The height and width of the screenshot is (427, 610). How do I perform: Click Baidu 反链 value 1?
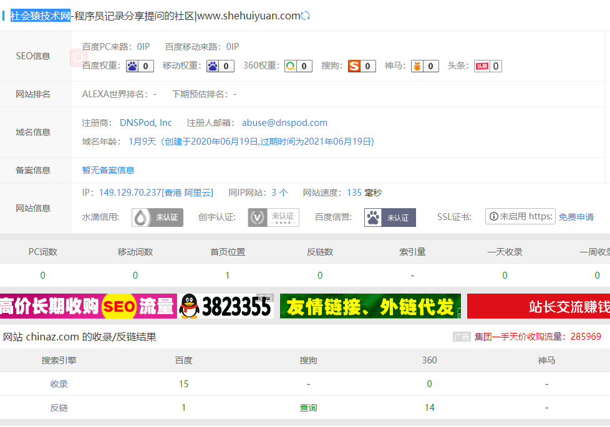183,408
